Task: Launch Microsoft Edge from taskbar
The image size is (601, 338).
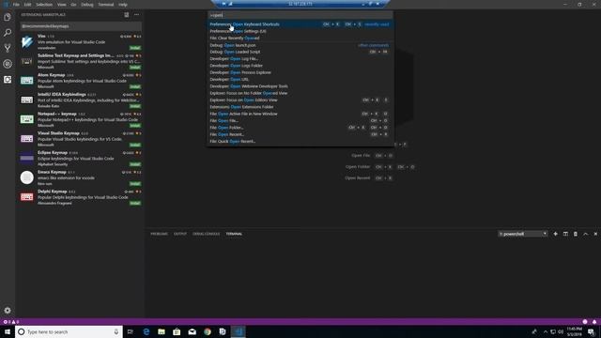Action: (x=146, y=331)
